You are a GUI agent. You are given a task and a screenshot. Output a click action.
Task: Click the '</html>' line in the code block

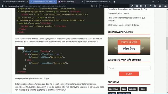(x=20, y=32)
